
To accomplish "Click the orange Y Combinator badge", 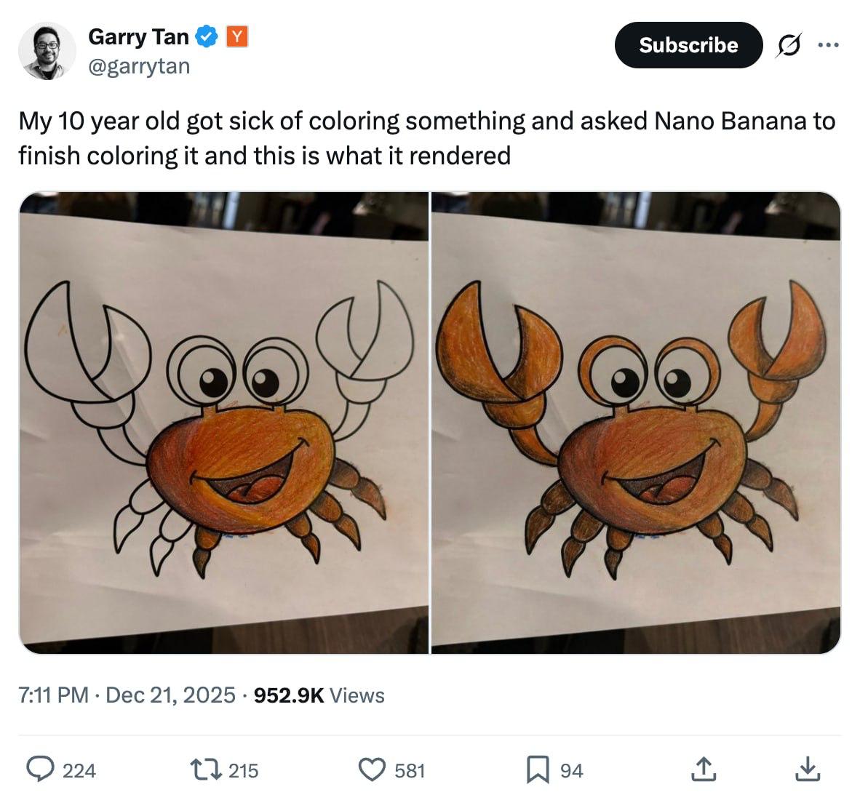I will point(236,36).
